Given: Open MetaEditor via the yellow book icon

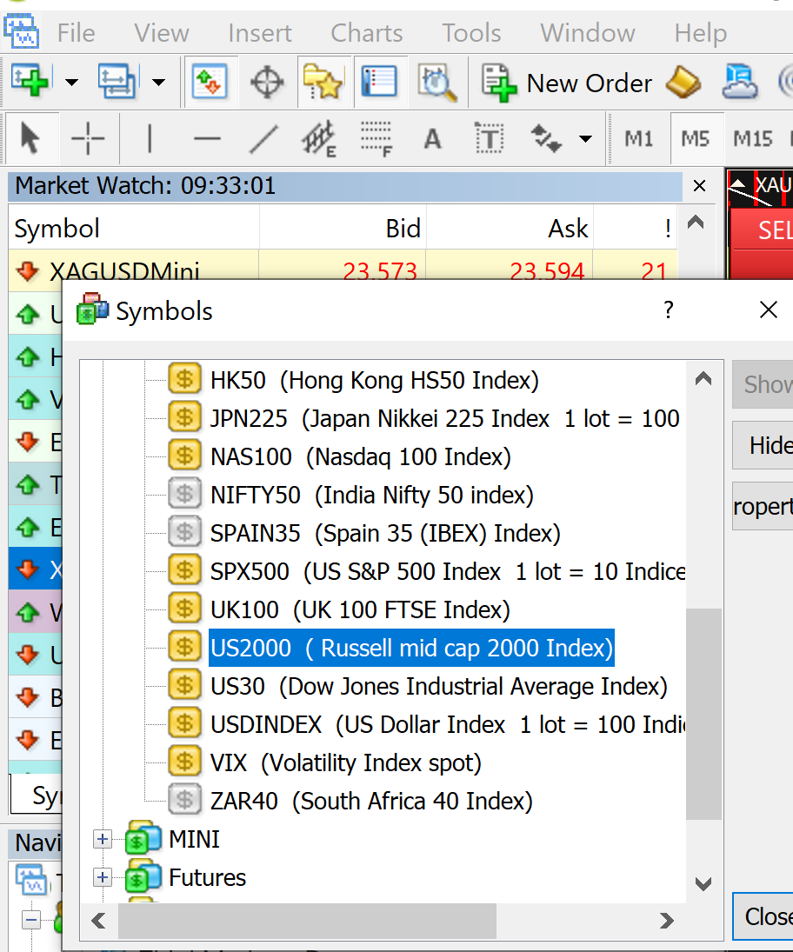Looking at the screenshot, I should tap(683, 83).
